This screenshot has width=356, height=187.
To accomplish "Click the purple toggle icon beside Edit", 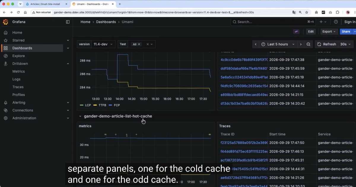I will point(296,32).
